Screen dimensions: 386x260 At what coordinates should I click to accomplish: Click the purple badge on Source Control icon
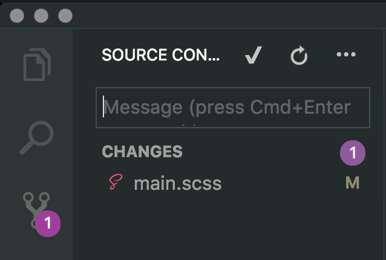[48, 223]
